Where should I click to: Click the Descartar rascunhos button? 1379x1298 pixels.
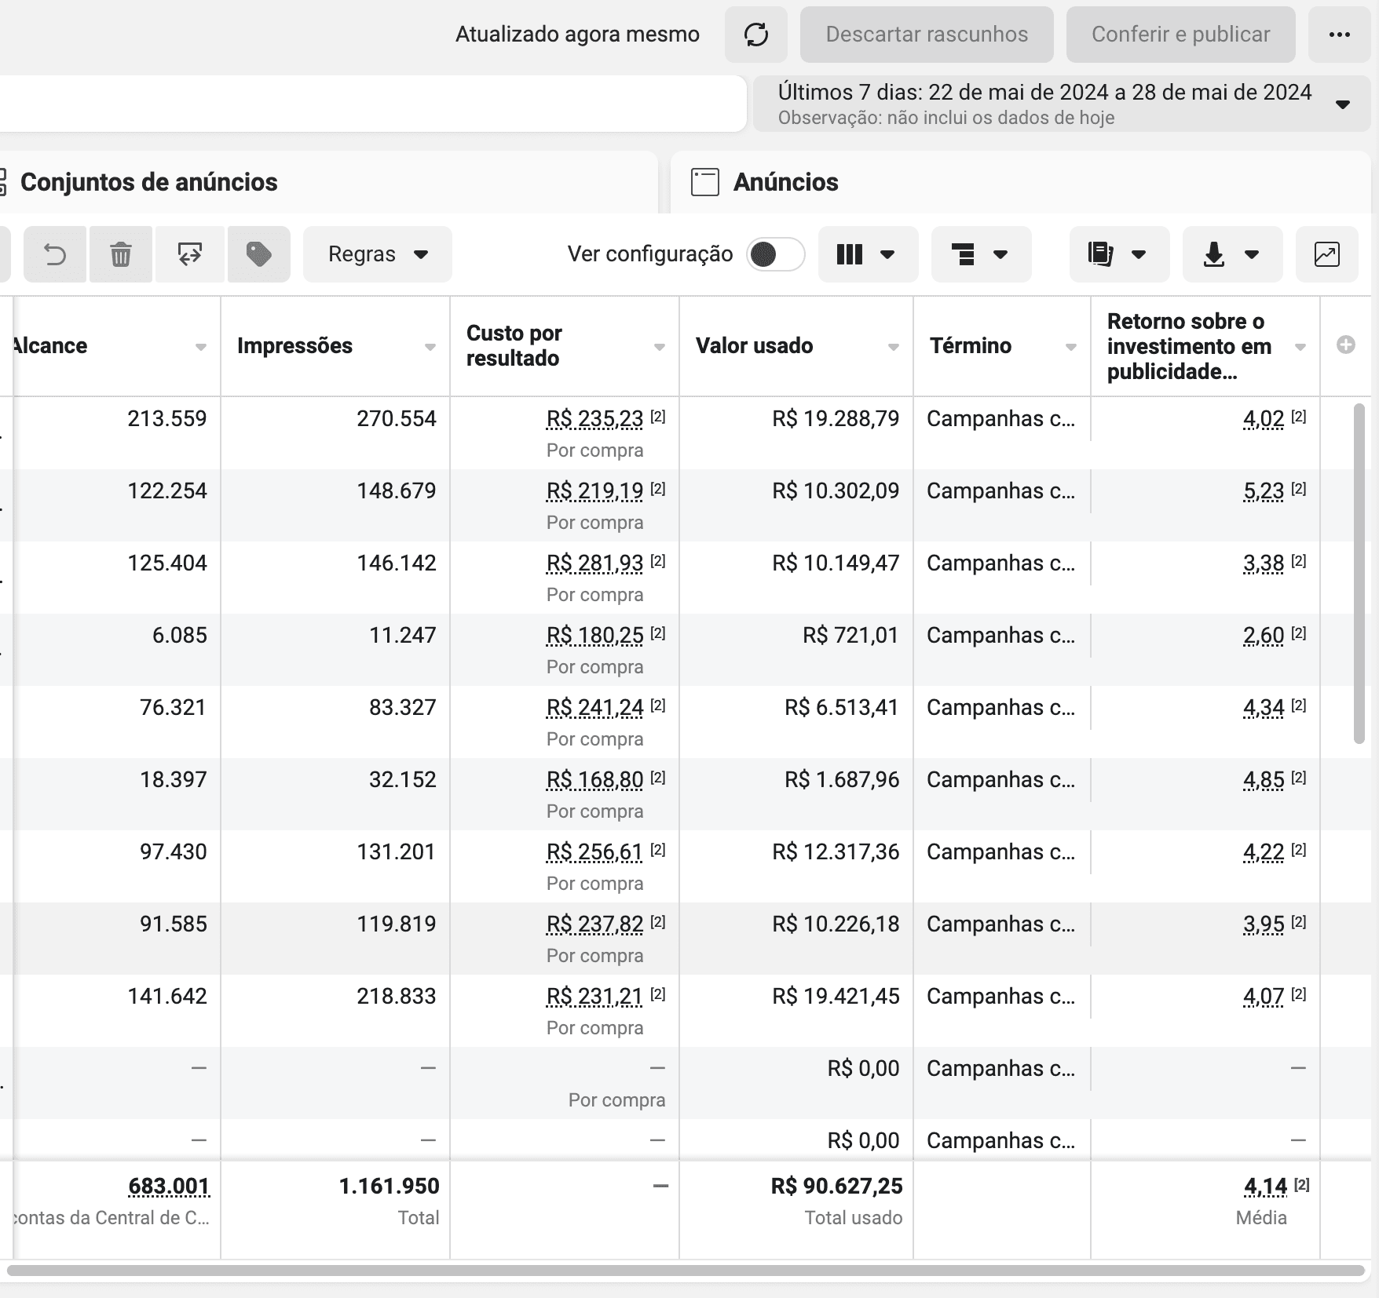point(927,35)
